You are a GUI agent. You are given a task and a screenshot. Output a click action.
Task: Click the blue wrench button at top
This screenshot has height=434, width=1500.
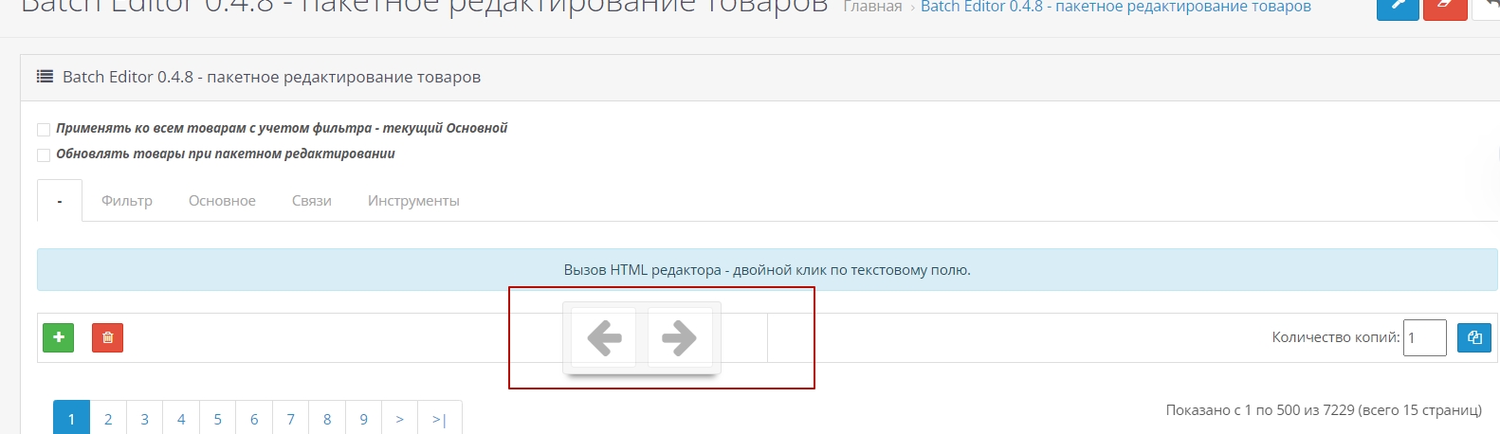click(x=1397, y=8)
